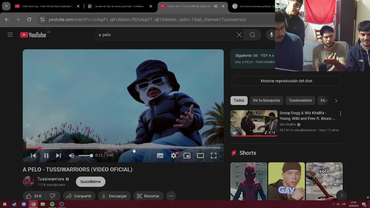Toggle subtitles with the captions button
The height and width of the screenshot is (208, 370).
click(160, 155)
